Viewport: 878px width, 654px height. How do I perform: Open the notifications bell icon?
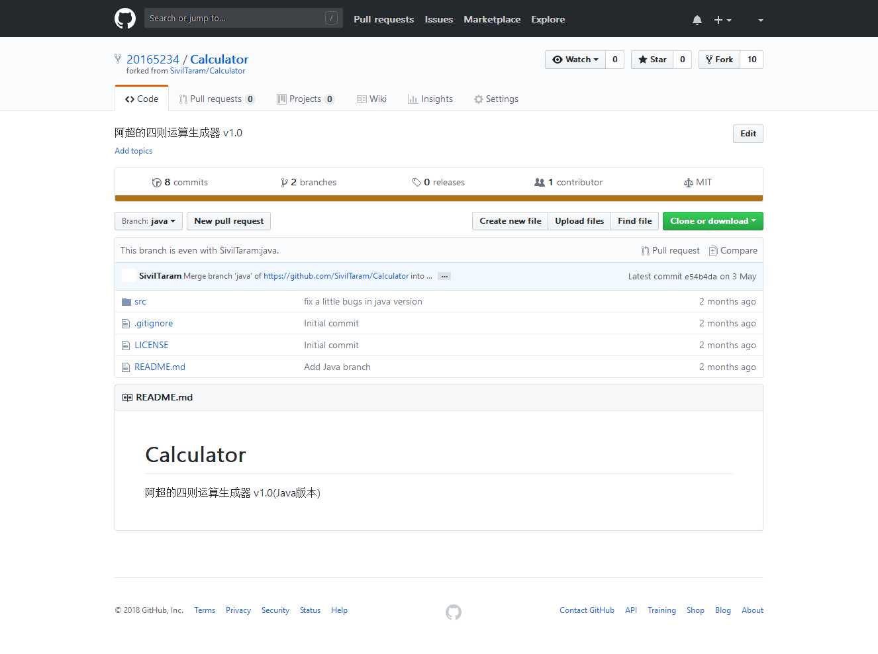click(697, 20)
